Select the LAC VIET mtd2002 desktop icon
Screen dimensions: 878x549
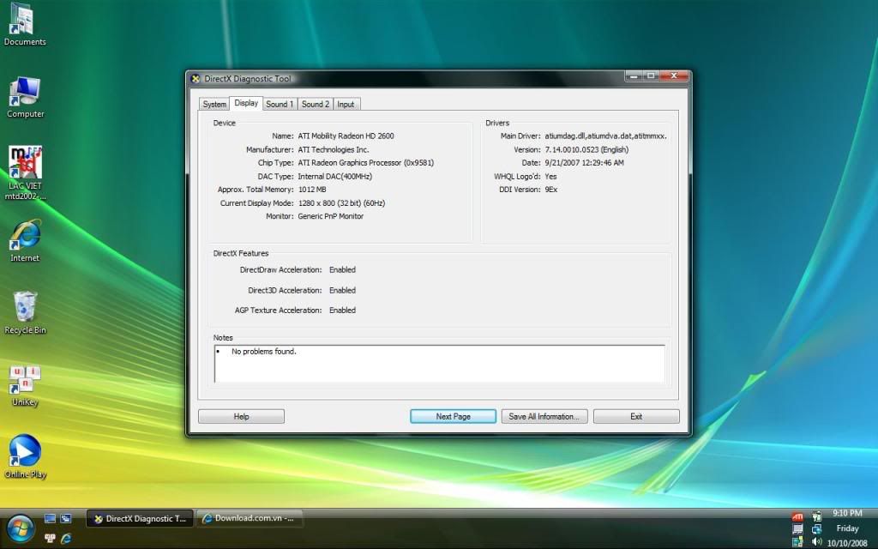click(x=25, y=172)
